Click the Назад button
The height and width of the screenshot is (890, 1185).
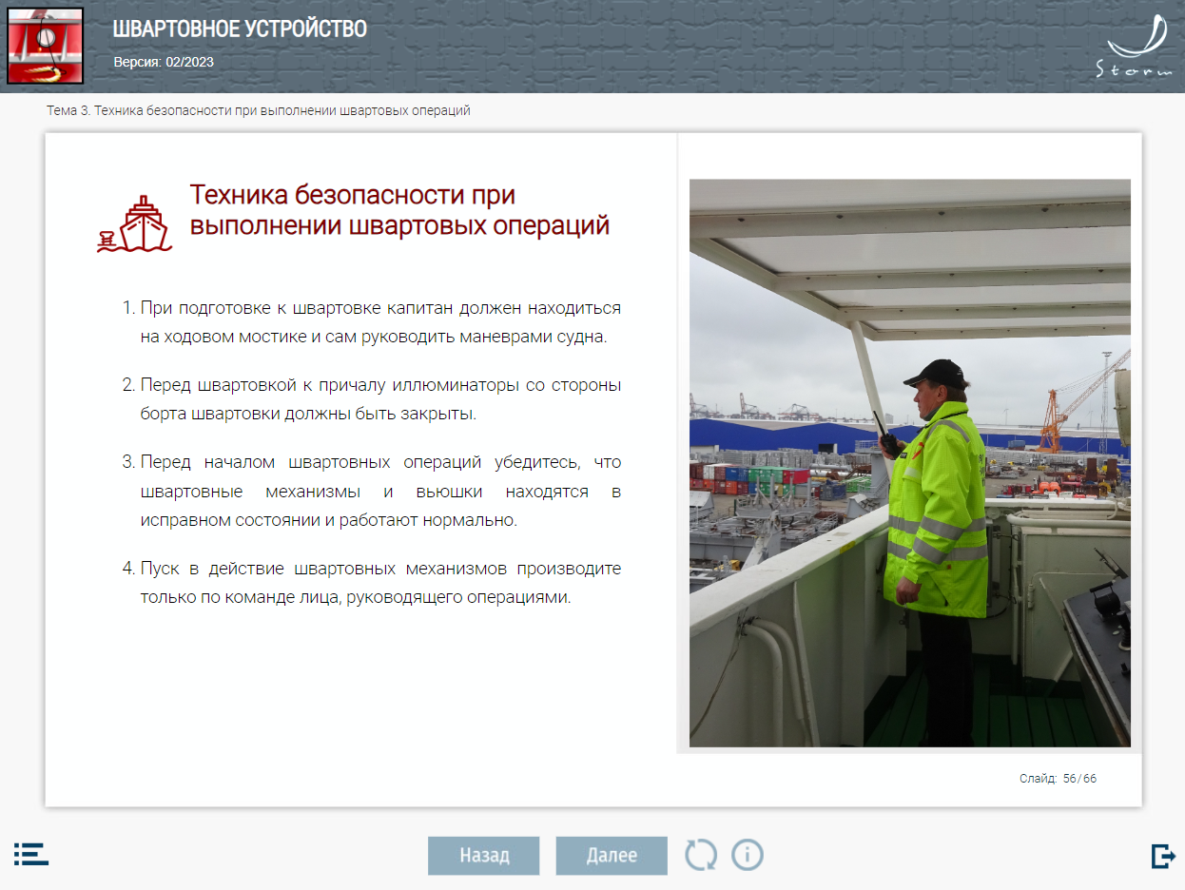pos(484,855)
